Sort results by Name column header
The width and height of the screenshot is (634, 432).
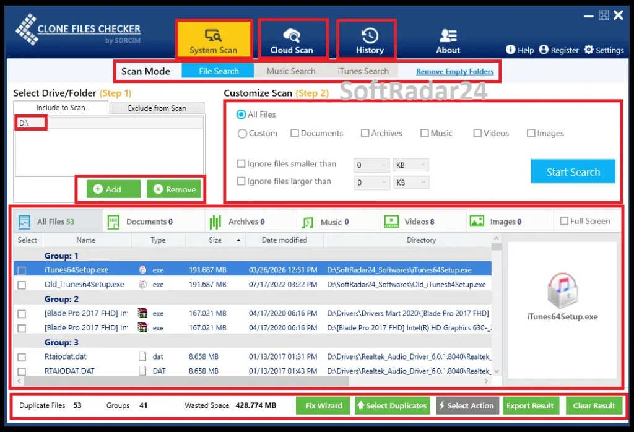pyautogui.click(x=86, y=240)
